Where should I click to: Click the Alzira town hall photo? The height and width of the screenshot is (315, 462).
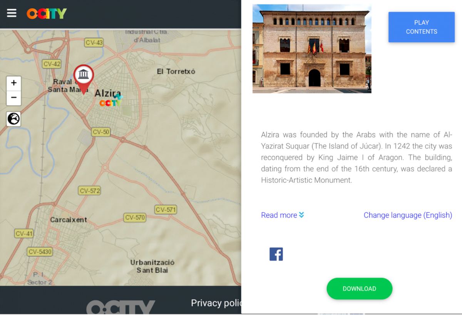tap(312, 49)
